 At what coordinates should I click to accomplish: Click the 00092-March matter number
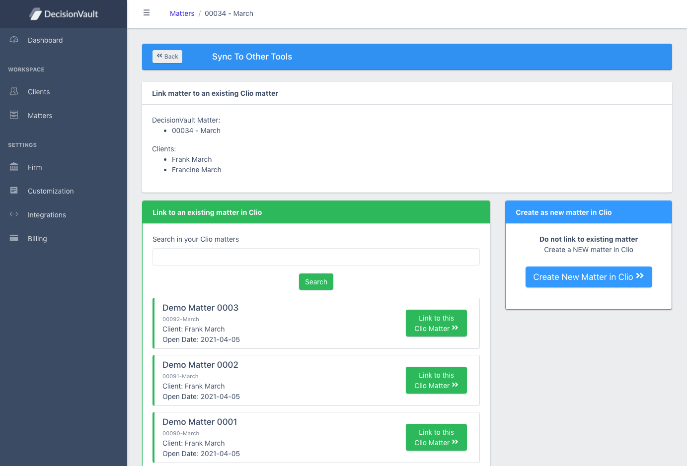click(181, 319)
